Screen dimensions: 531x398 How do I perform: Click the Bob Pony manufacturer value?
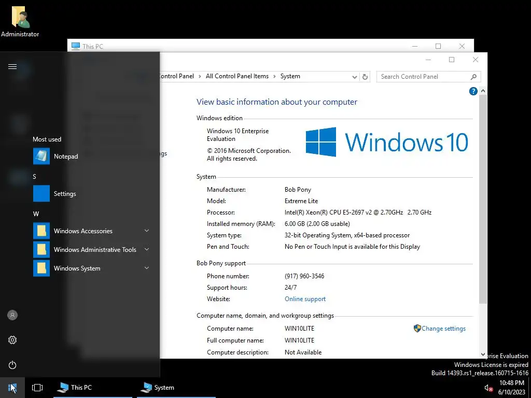coord(298,190)
